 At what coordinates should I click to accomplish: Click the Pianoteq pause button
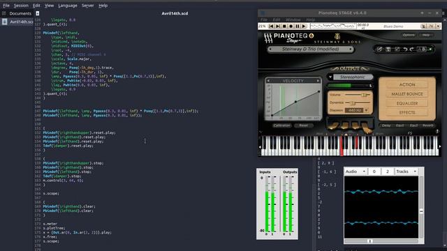298,26
